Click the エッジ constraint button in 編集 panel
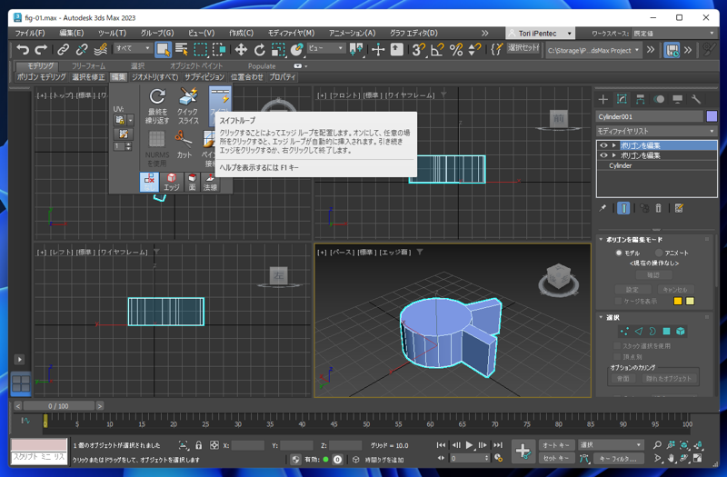 pos(172,183)
